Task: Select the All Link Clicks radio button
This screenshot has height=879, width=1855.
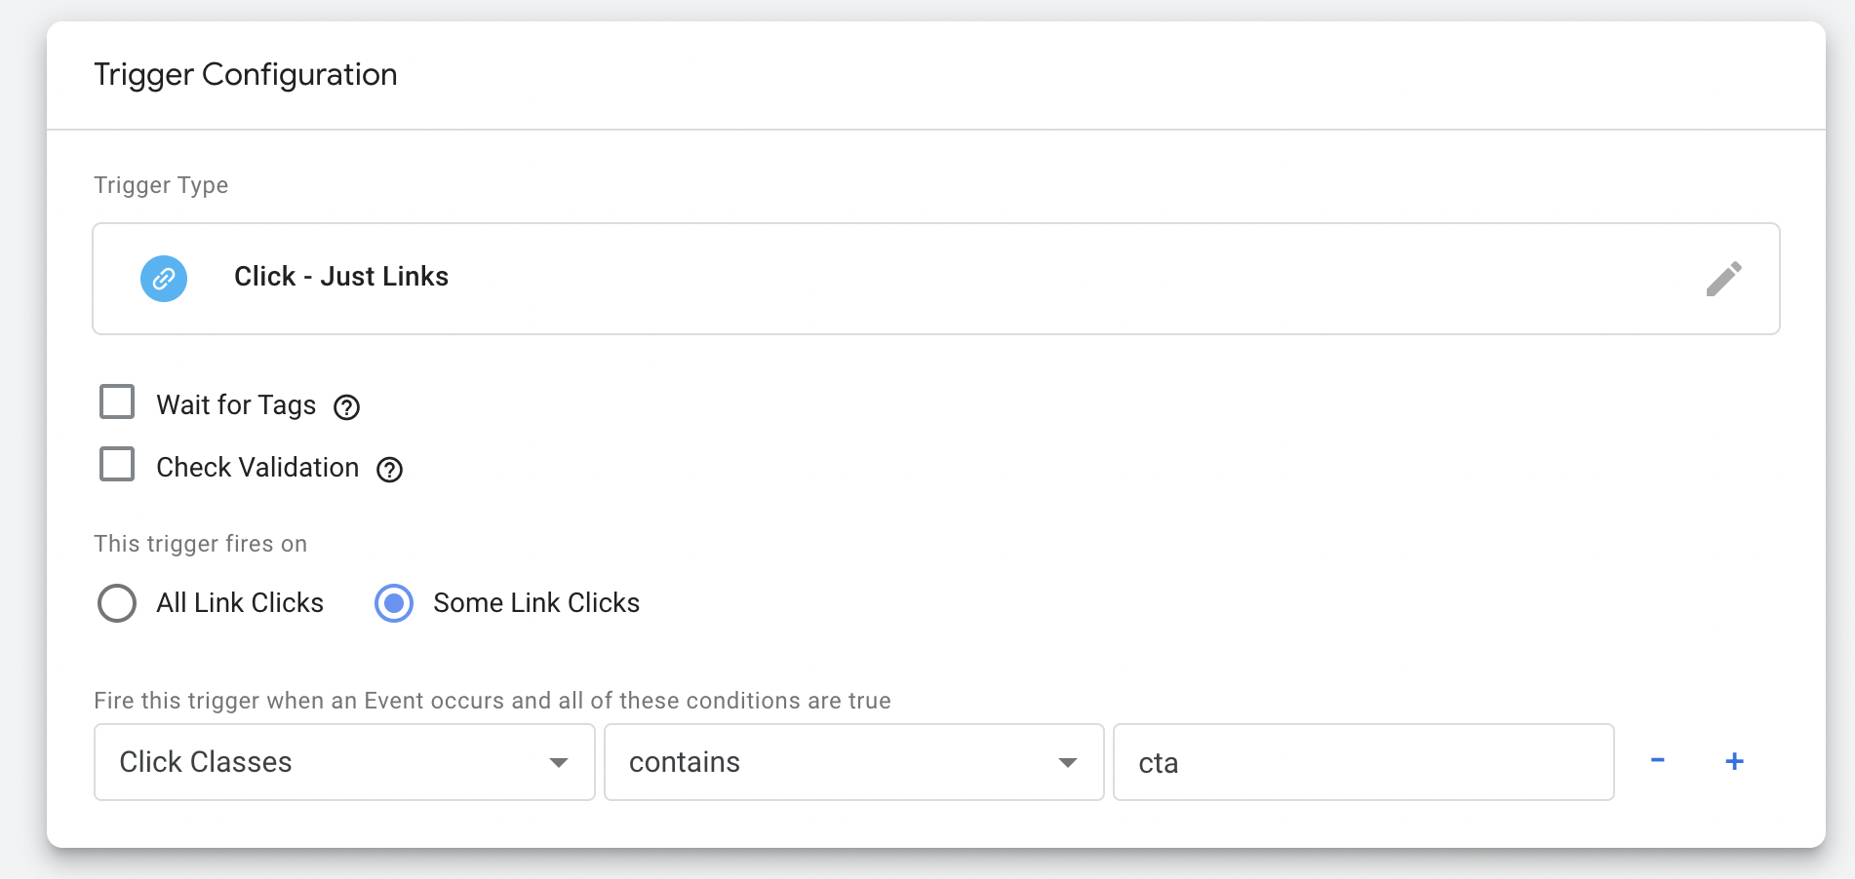Action: click(x=117, y=603)
